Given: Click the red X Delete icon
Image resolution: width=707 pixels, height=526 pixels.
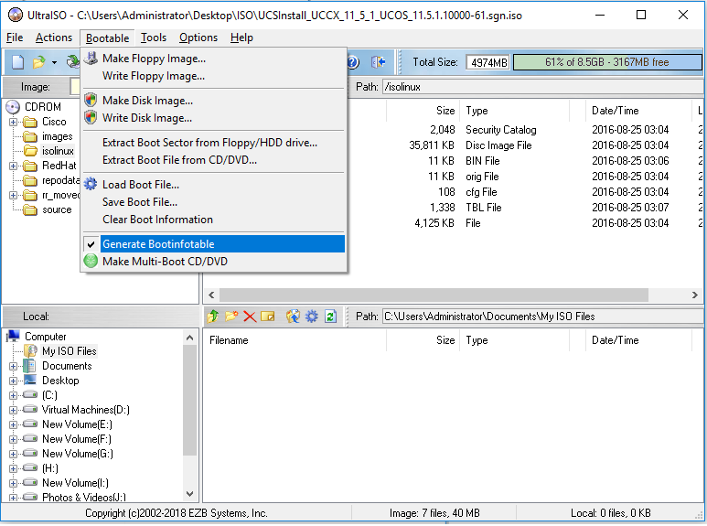Looking at the screenshot, I should 250,317.
